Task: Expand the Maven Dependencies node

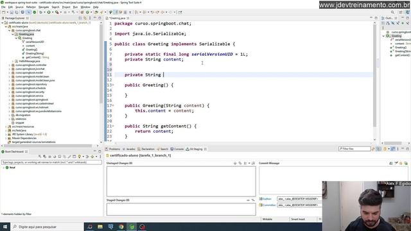Action: [6, 138]
